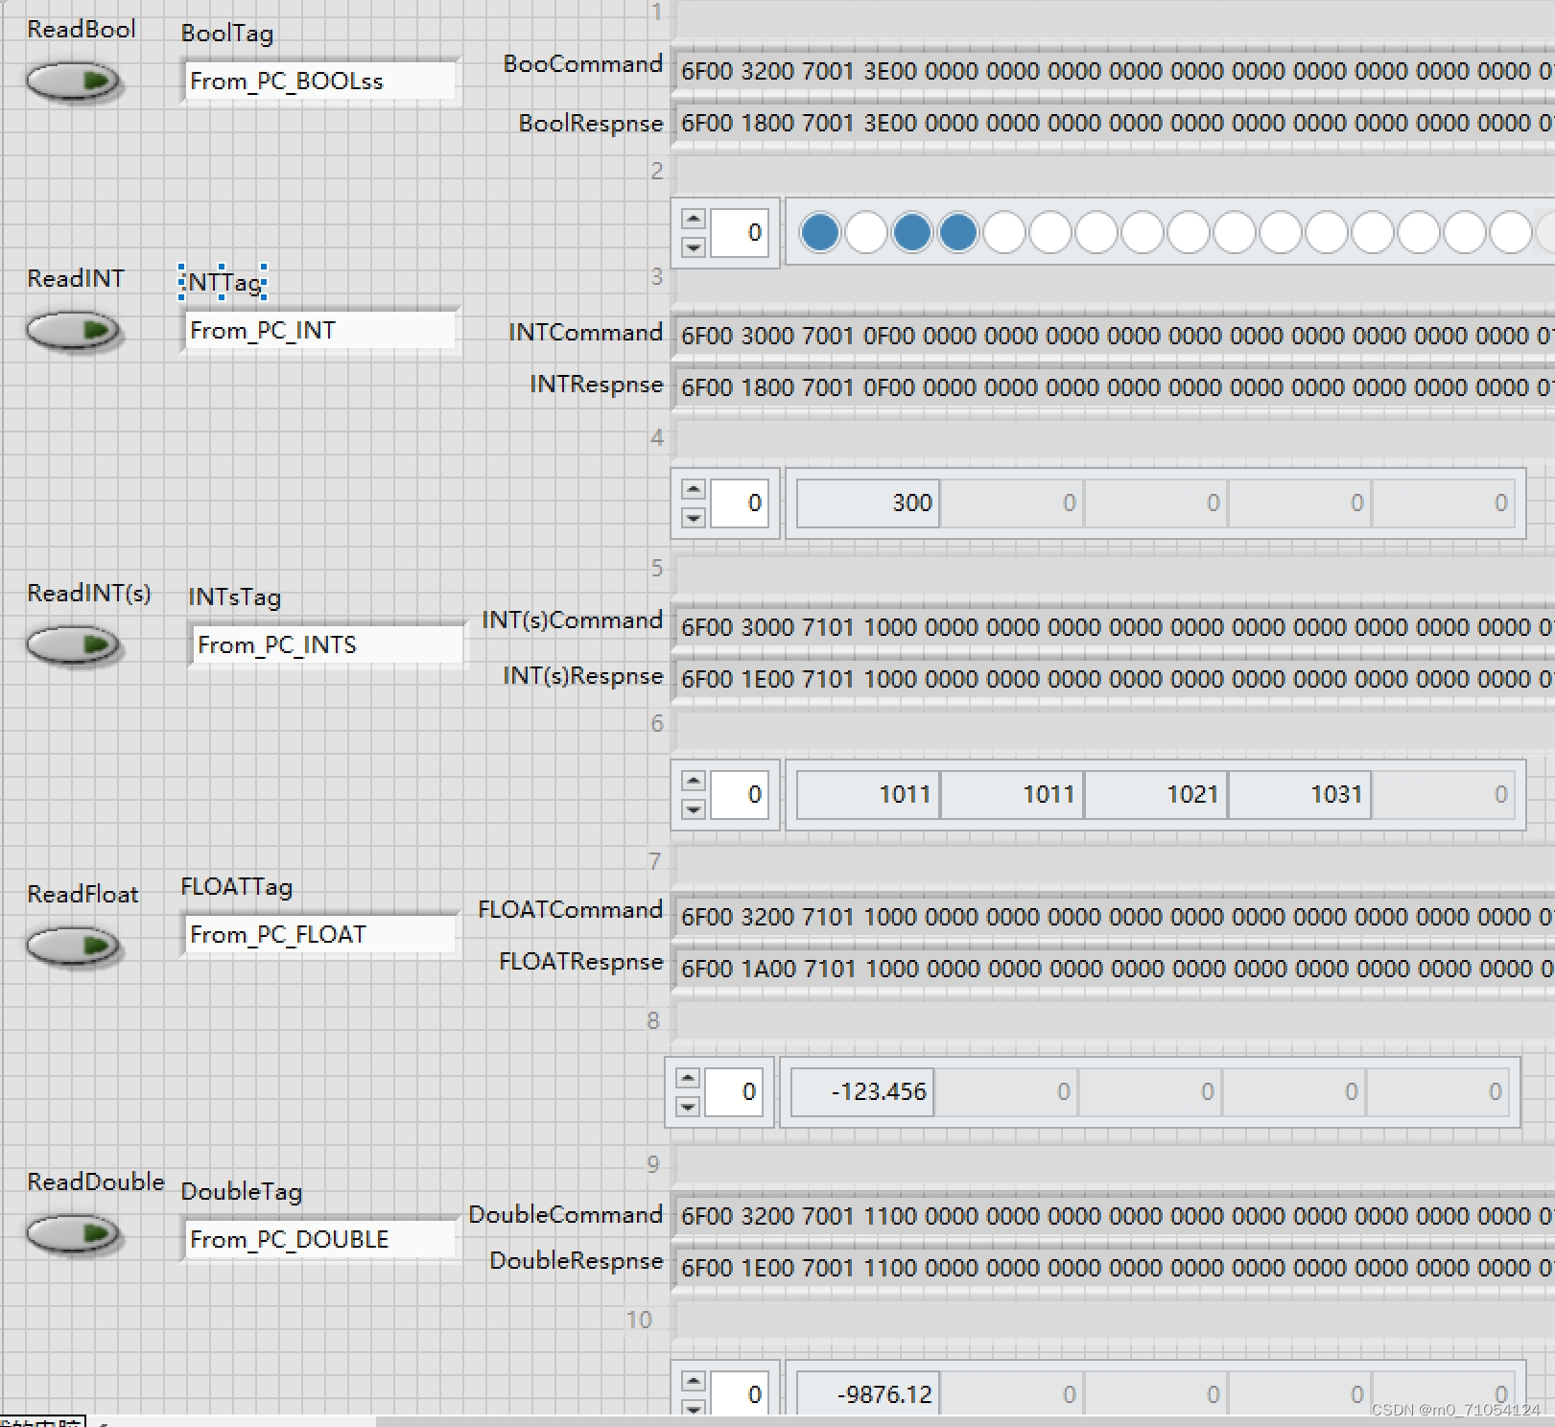Select the FLOATTag field From_PC_FLOAT
Screen dimensions: 1555x1427
(x=319, y=934)
